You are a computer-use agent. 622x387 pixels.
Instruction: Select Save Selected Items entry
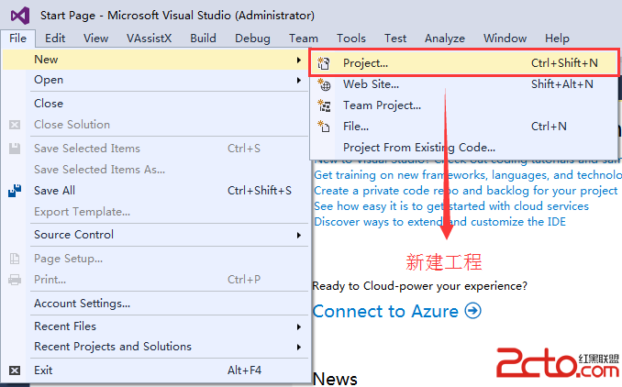tap(155, 149)
